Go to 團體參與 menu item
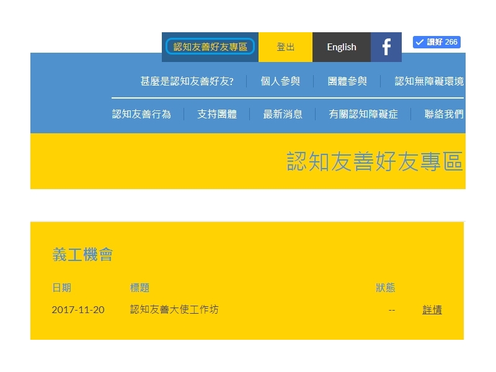 347,81
